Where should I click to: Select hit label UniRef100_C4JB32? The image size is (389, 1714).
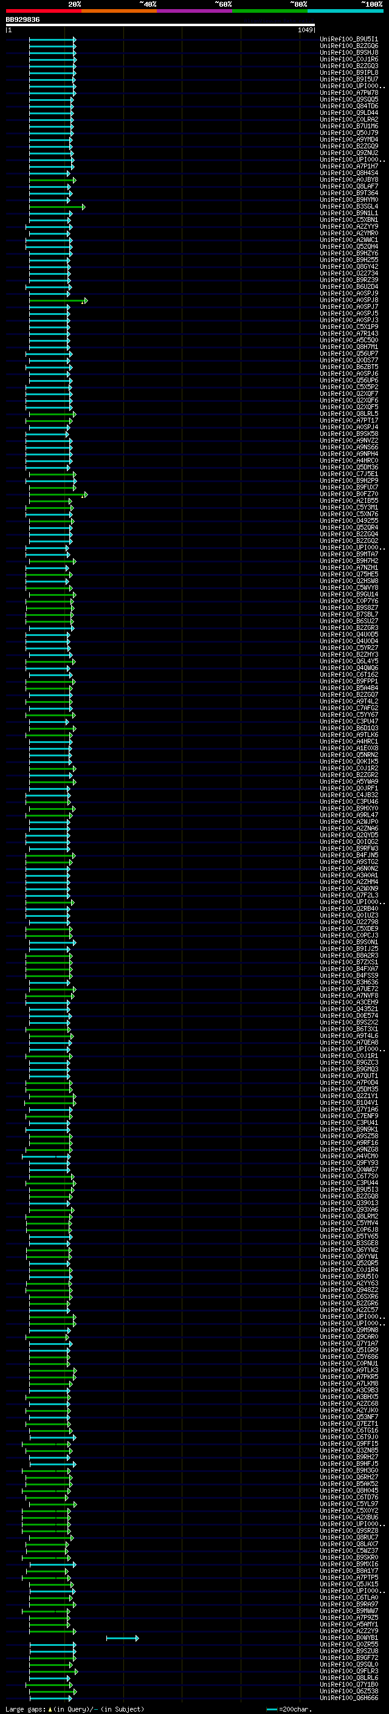point(349,795)
